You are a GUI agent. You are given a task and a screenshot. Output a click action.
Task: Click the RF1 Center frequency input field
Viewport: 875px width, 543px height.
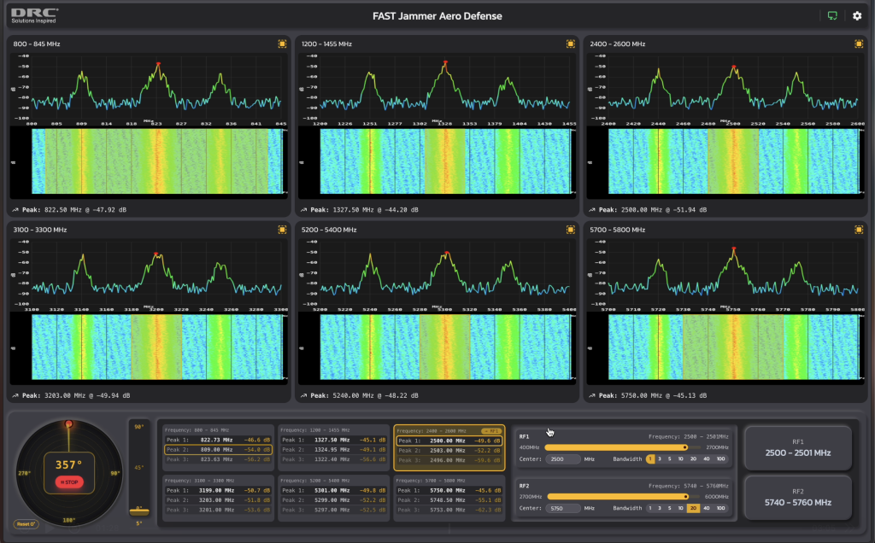[x=564, y=458]
